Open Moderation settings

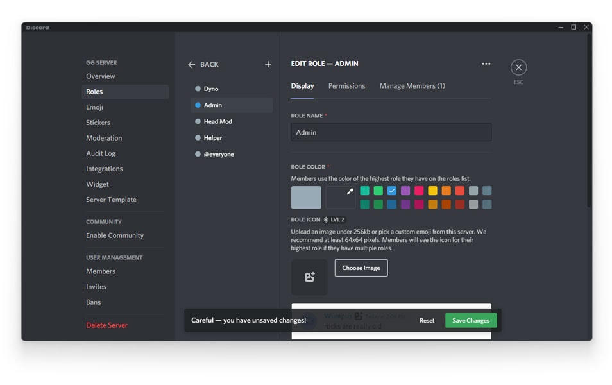(125, 138)
